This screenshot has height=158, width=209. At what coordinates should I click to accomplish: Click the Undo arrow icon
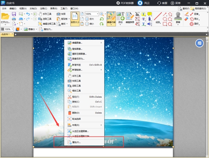coord(28,14)
